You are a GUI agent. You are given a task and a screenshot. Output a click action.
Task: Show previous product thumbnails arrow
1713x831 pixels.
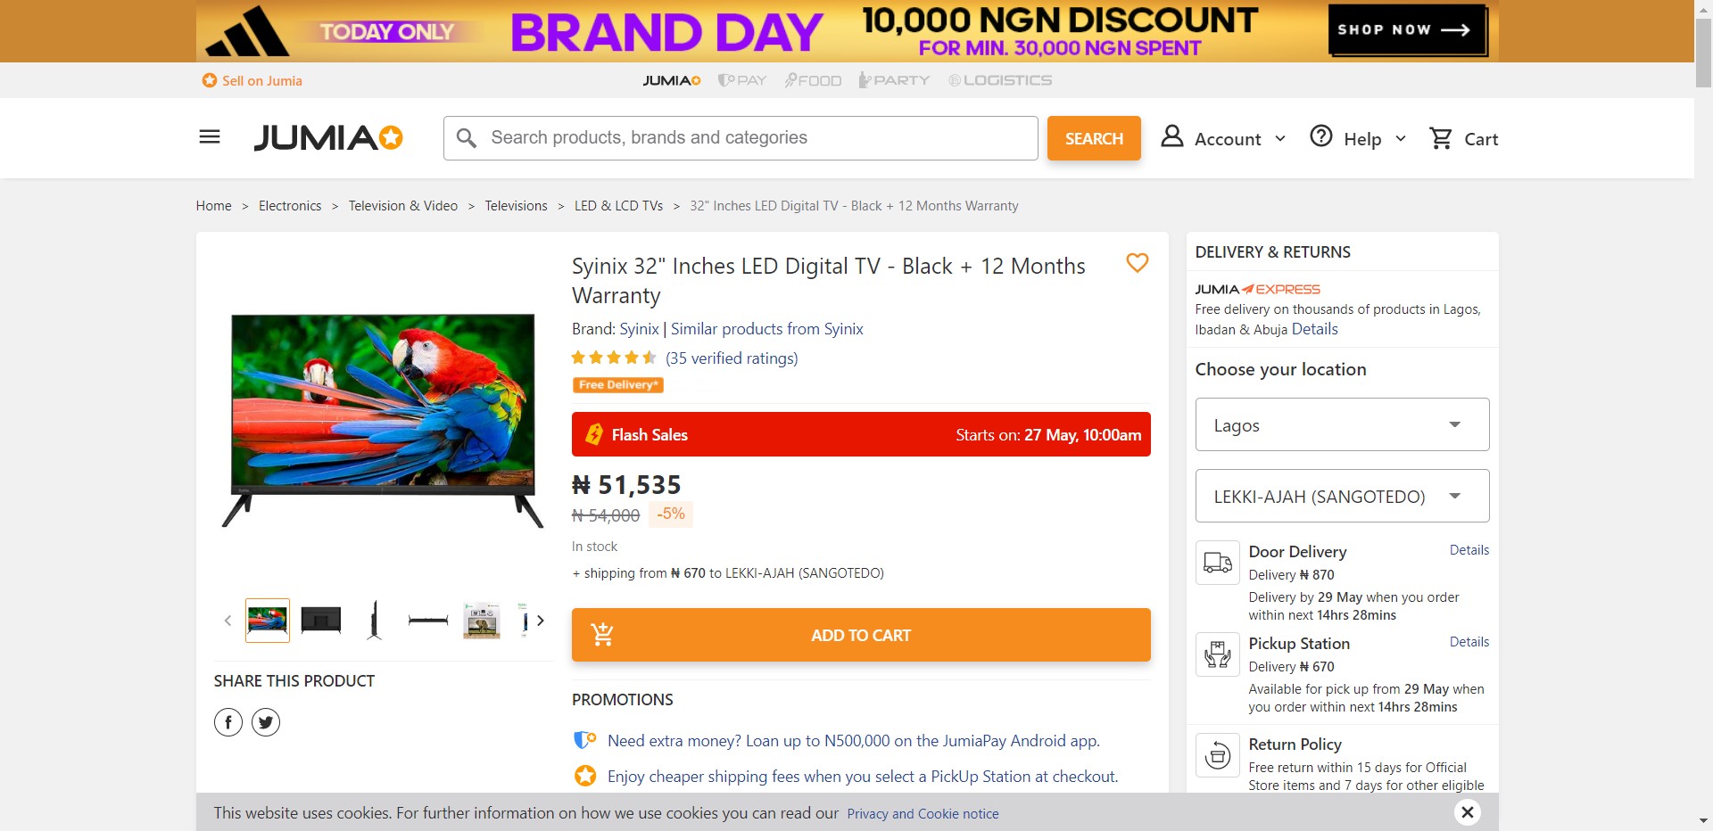coord(228,621)
